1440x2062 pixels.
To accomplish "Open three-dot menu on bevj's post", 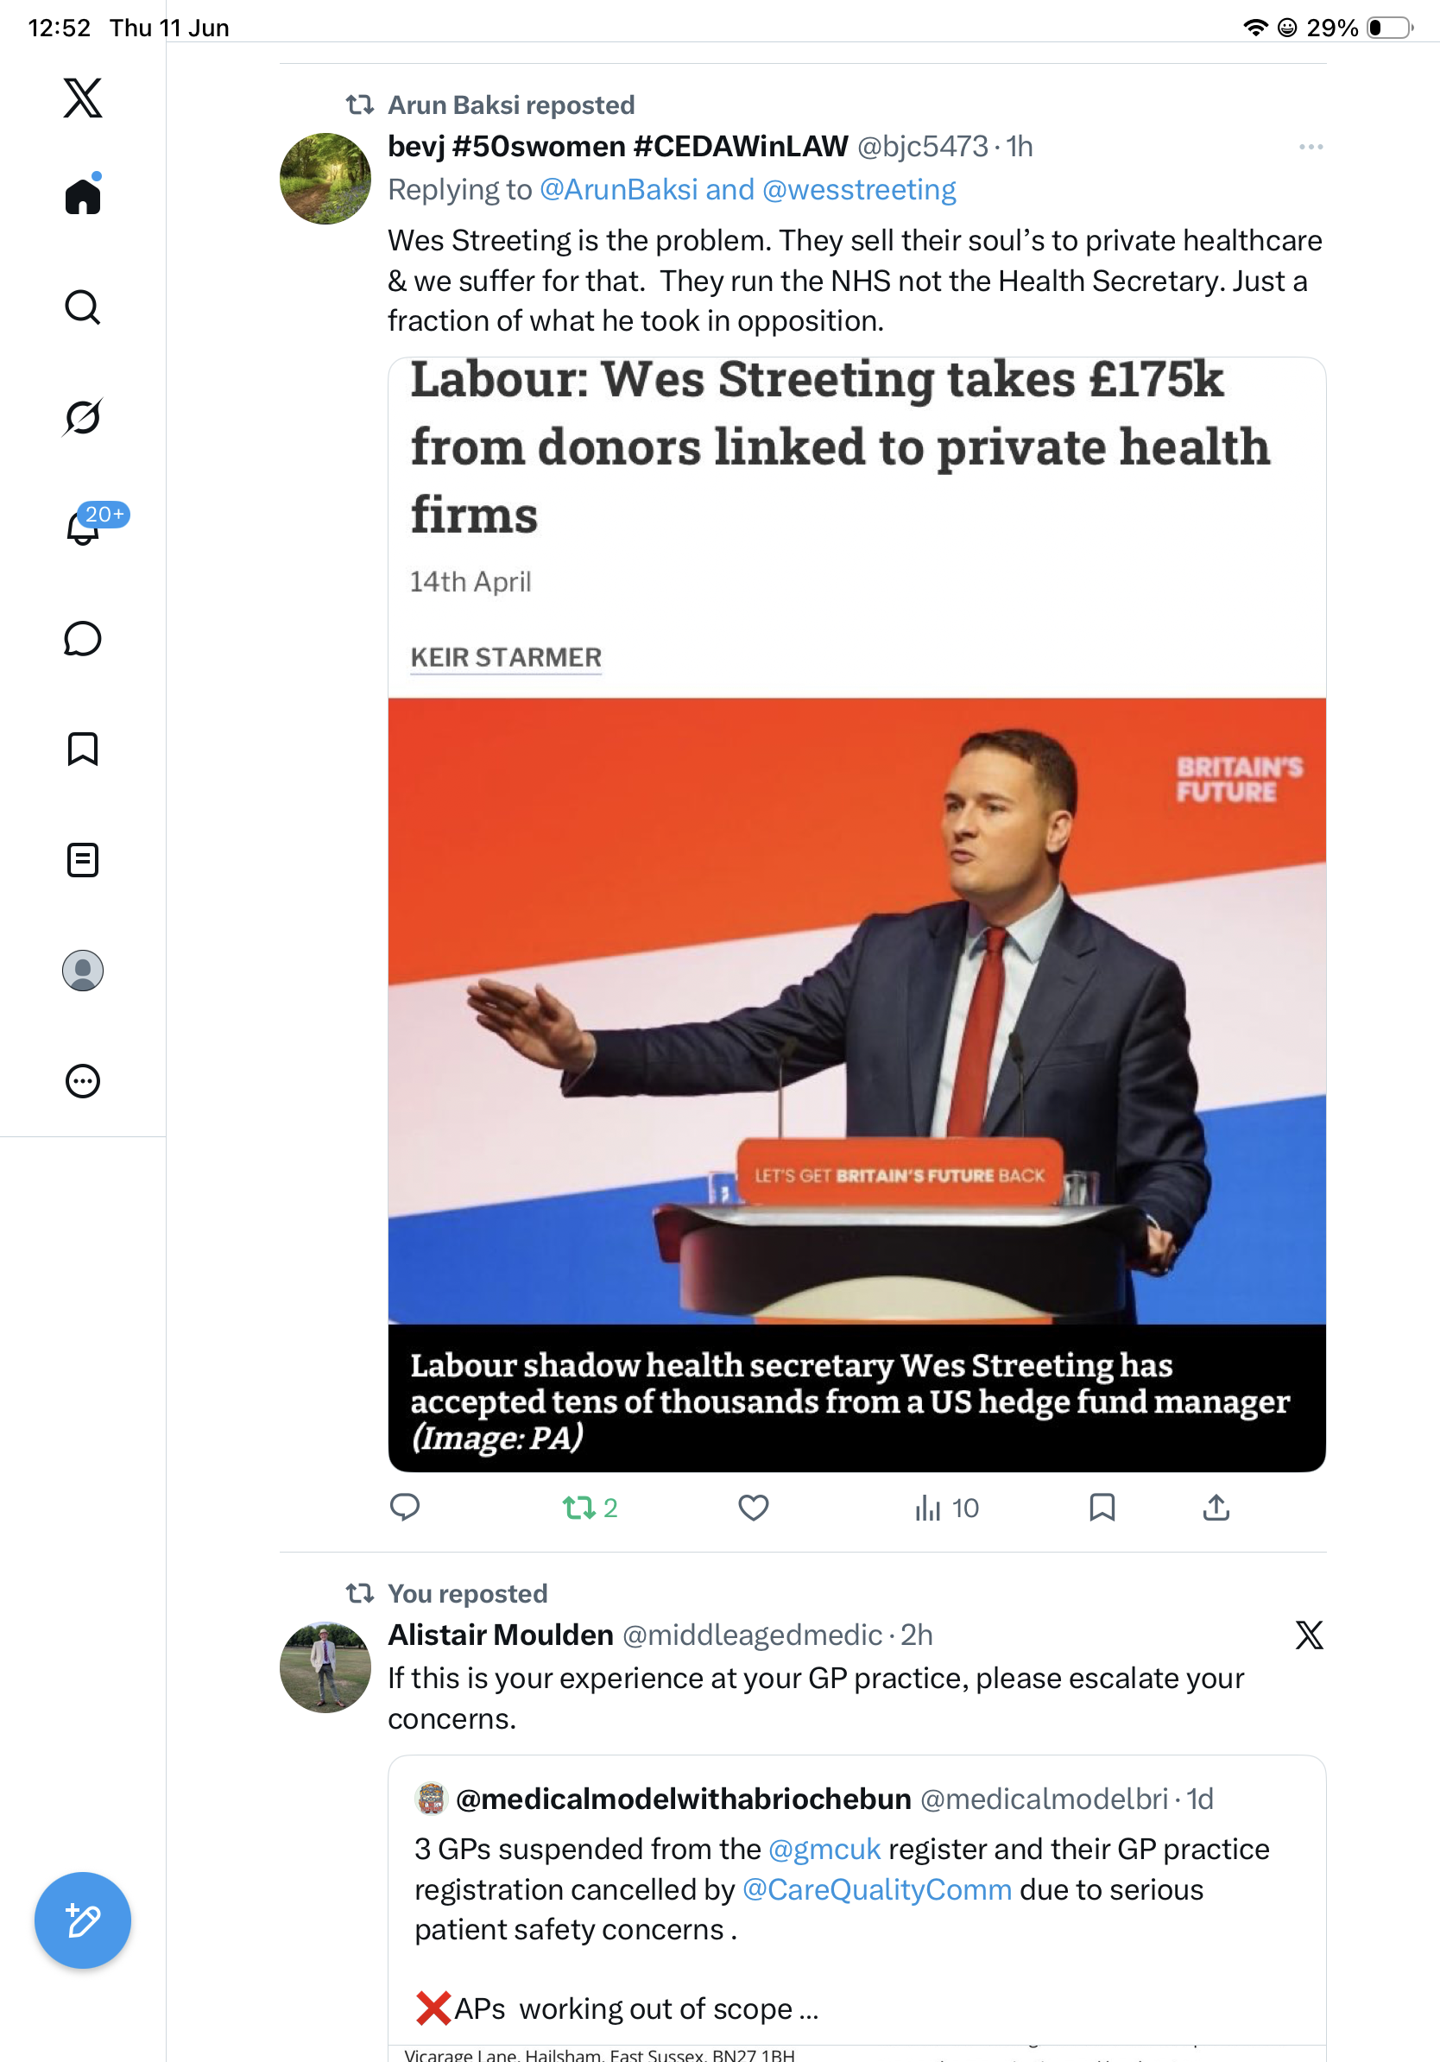I will point(1311,147).
